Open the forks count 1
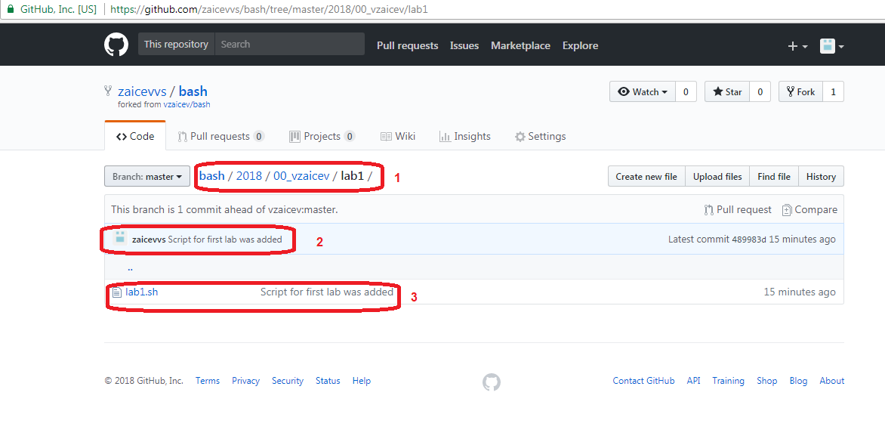The image size is (885, 442). pyautogui.click(x=833, y=92)
